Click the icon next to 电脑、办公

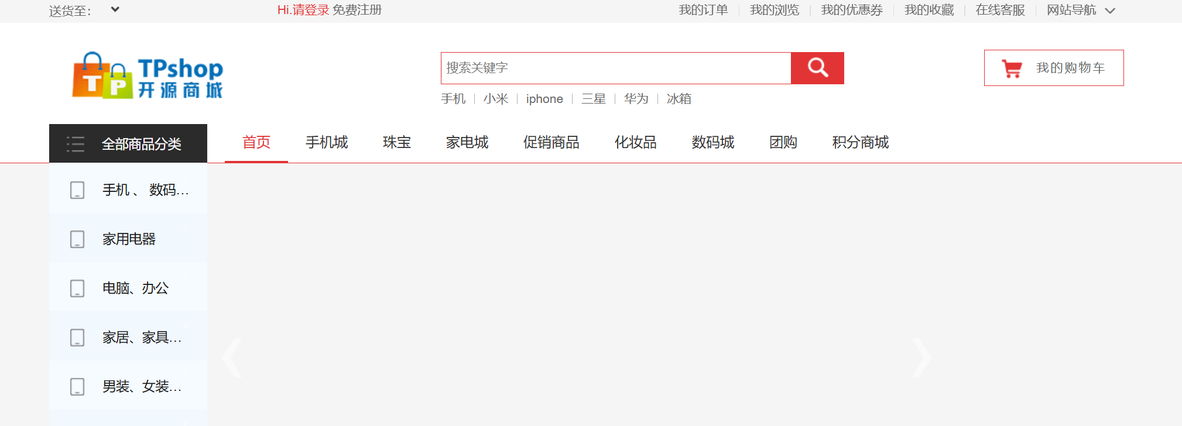point(77,288)
